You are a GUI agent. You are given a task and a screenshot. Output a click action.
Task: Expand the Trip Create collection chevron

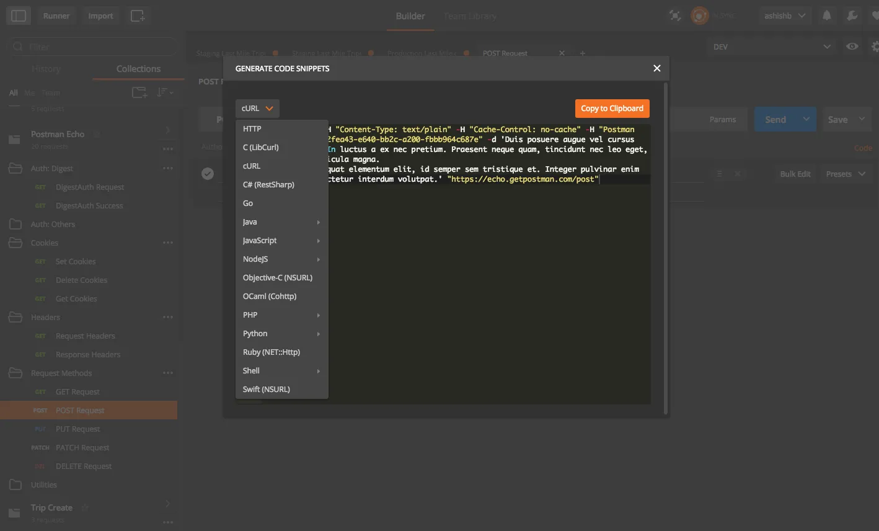167,504
